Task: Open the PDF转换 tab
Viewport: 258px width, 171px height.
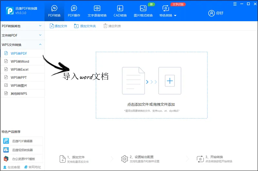Action: [x=54, y=11]
